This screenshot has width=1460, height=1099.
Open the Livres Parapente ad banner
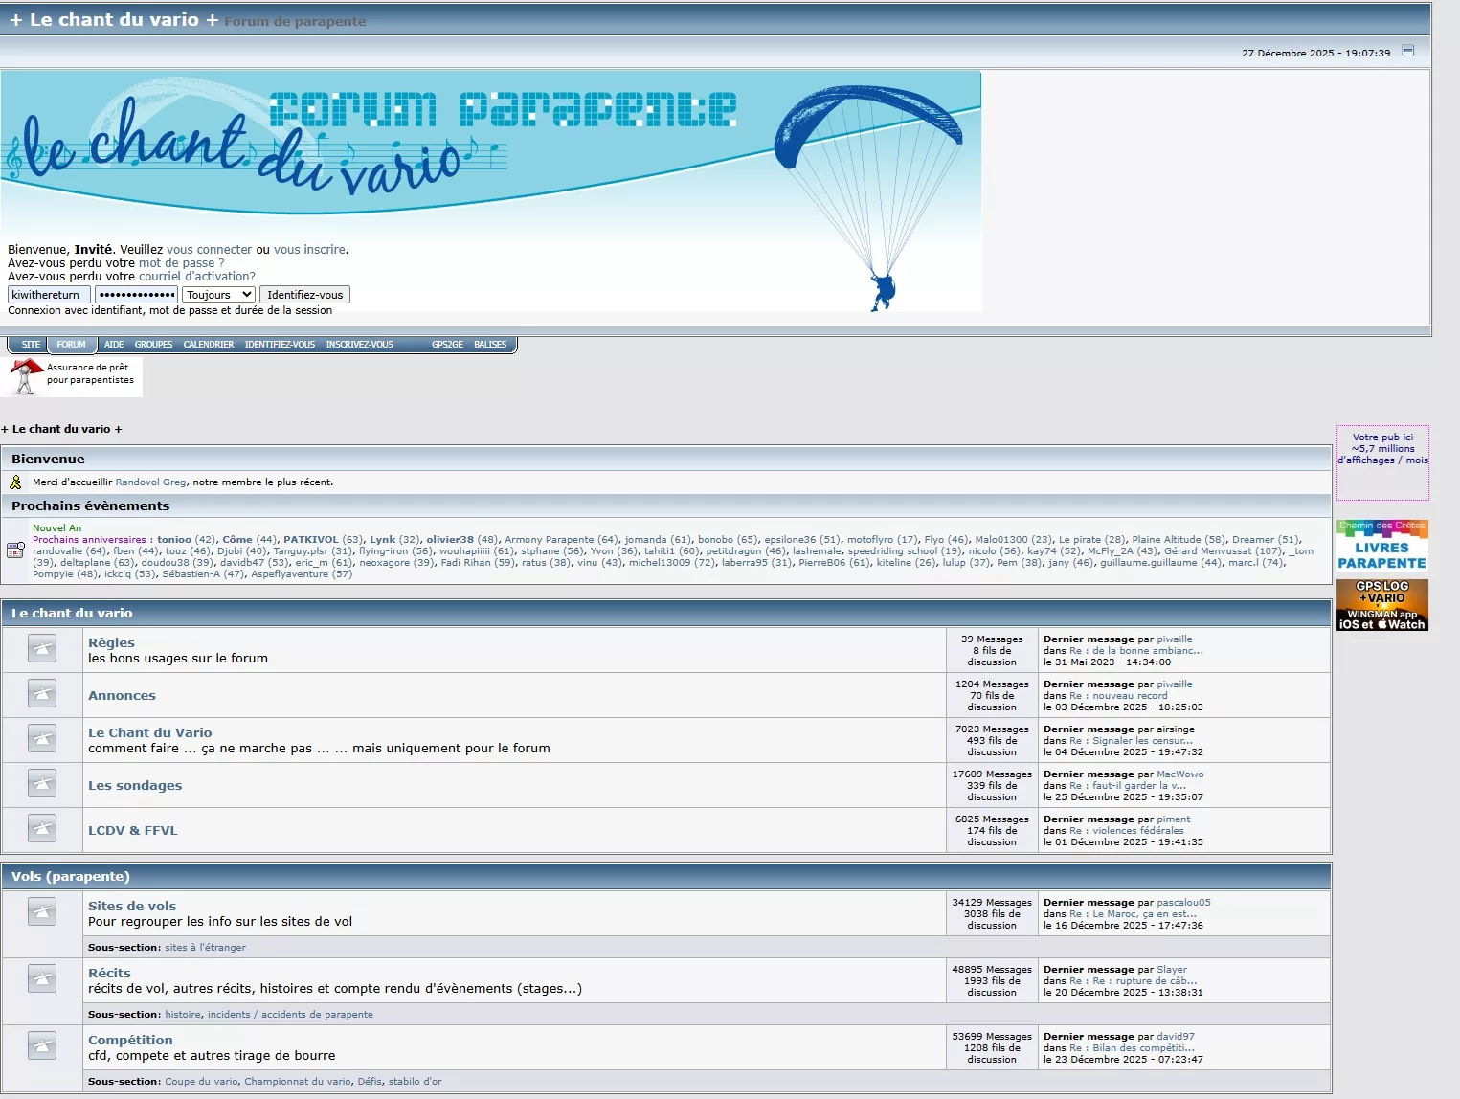[x=1381, y=546]
